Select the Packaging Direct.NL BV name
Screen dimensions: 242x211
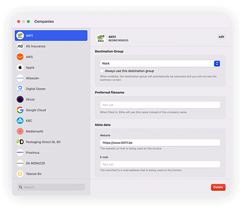[x=43, y=142]
